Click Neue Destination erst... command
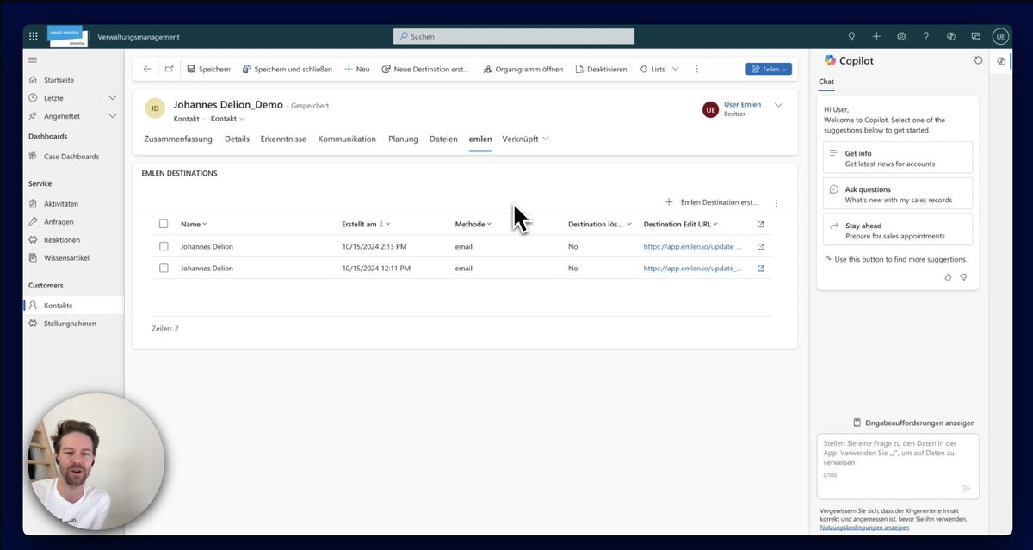1033x550 pixels. point(425,69)
